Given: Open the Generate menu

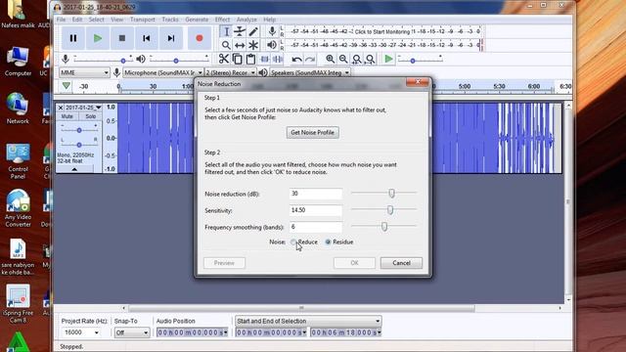Looking at the screenshot, I should 197,20.
